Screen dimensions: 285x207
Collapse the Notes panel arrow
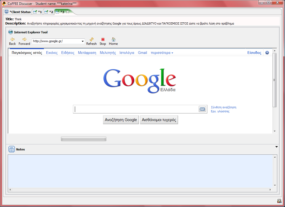point(276,147)
